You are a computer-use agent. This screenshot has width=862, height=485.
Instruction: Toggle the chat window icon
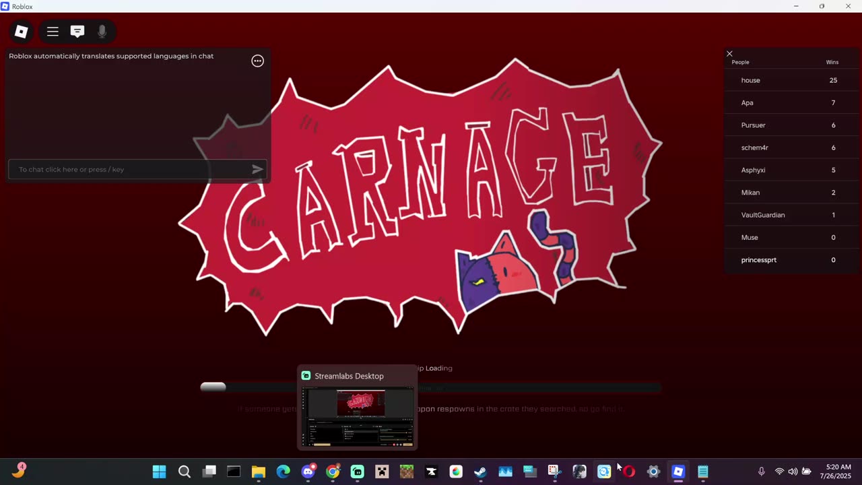coord(77,32)
